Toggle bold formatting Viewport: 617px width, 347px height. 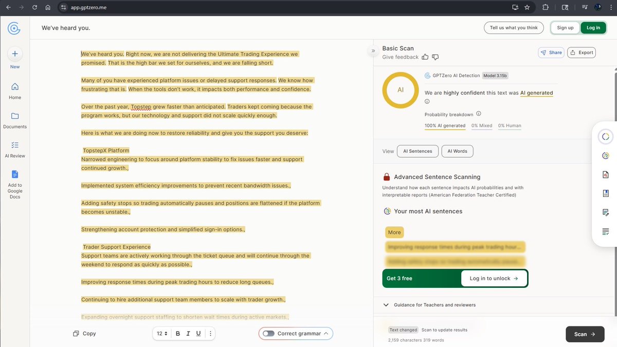[x=178, y=334]
